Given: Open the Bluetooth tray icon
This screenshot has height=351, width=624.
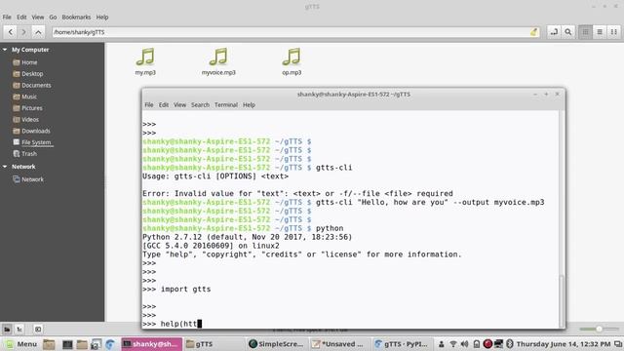Looking at the screenshot, I should [x=510, y=344].
